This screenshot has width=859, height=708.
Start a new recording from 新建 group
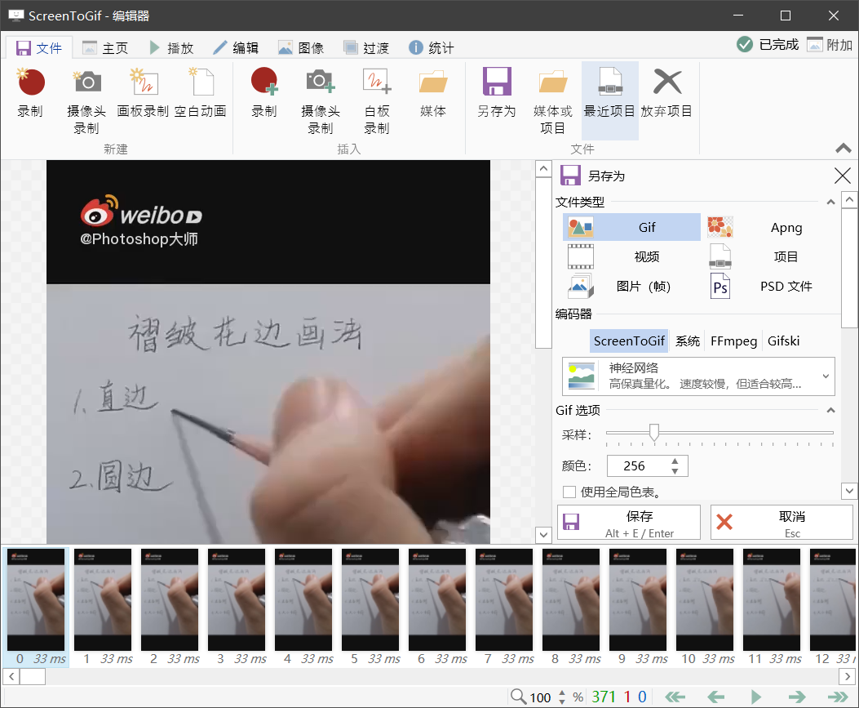click(x=30, y=93)
